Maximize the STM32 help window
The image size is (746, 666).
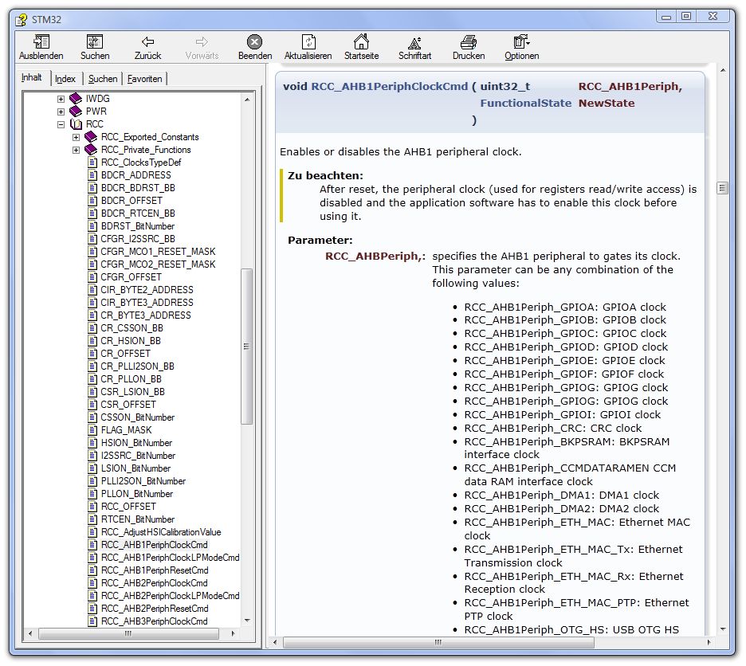686,16
